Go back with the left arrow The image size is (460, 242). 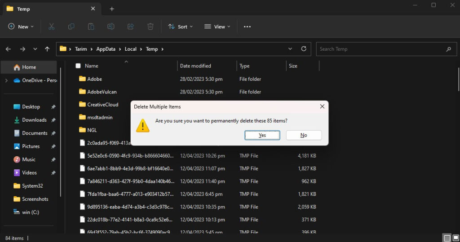tap(8, 49)
